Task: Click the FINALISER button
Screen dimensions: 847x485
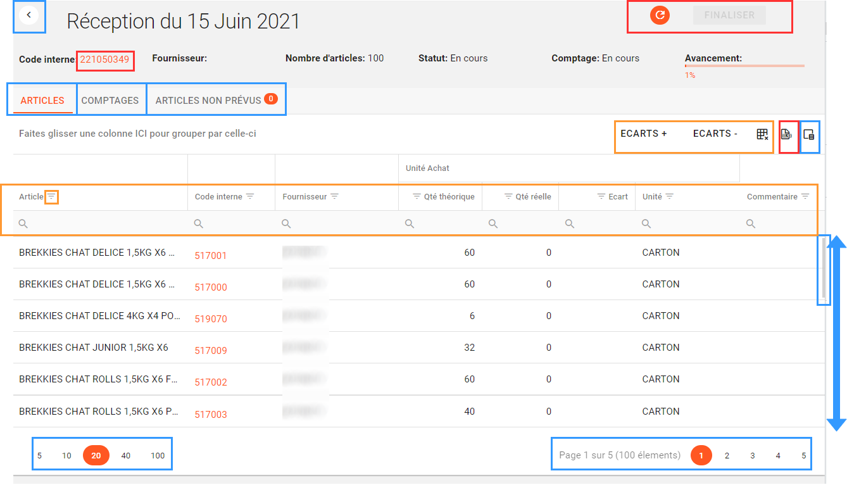Action: pyautogui.click(x=729, y=15)
